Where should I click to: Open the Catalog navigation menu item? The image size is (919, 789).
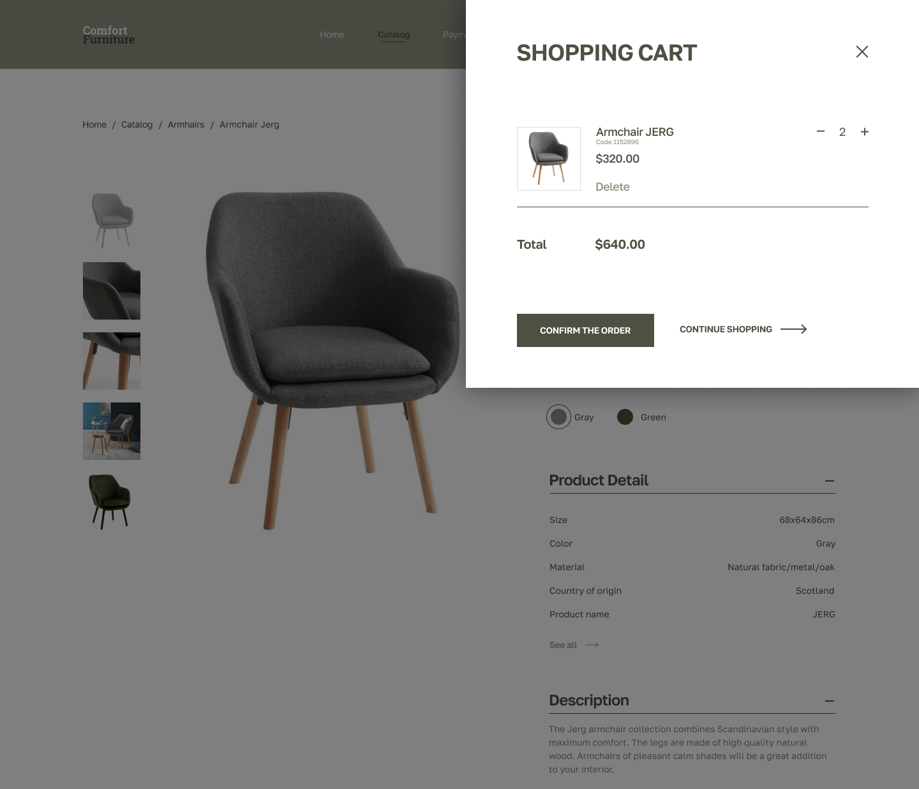(x=394, y=34)
